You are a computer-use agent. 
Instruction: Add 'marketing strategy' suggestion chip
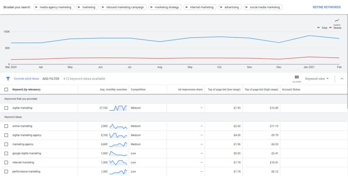[x=165, y=7]
